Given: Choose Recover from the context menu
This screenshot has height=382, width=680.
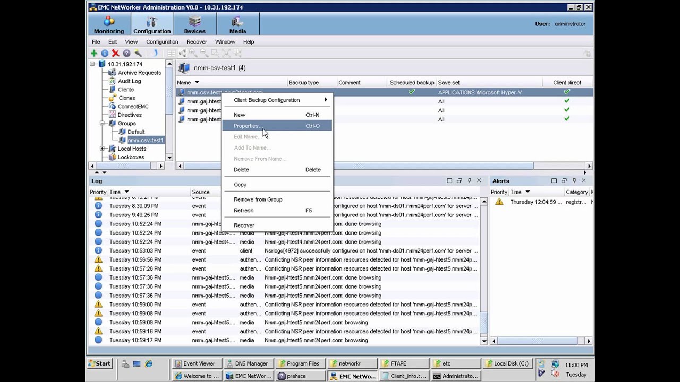Looking at the screenshot, I should click(277, 225).
